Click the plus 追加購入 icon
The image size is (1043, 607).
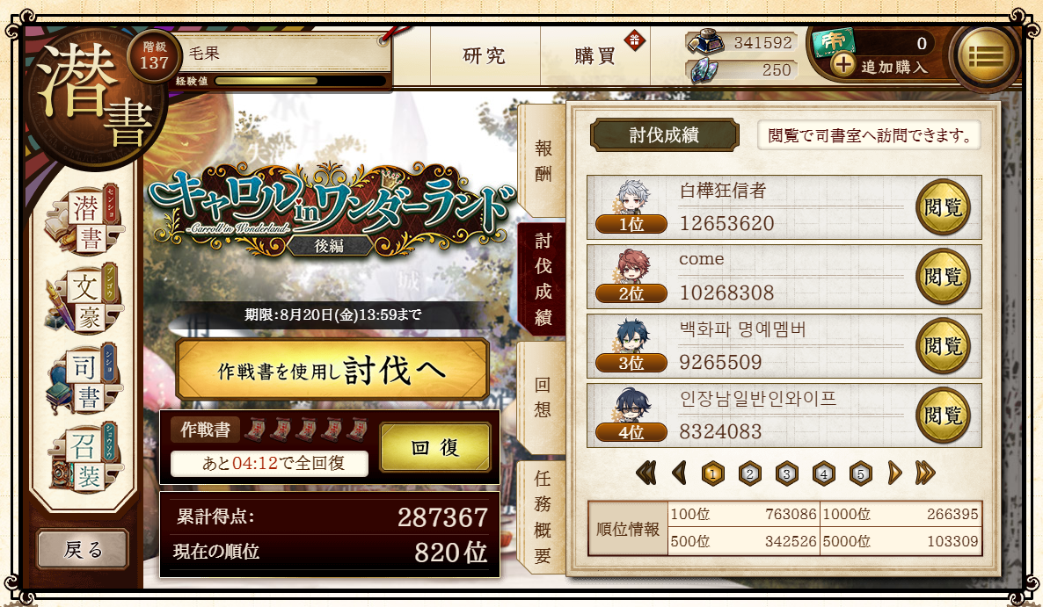tap(842, 66)
